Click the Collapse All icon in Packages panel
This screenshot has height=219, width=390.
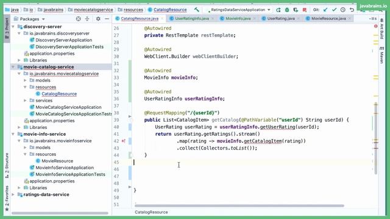(x=87, y=19)
